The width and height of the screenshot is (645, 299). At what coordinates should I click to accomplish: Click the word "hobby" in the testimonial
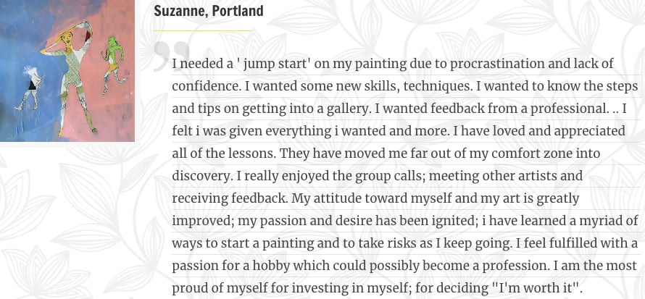click(270, 266)
